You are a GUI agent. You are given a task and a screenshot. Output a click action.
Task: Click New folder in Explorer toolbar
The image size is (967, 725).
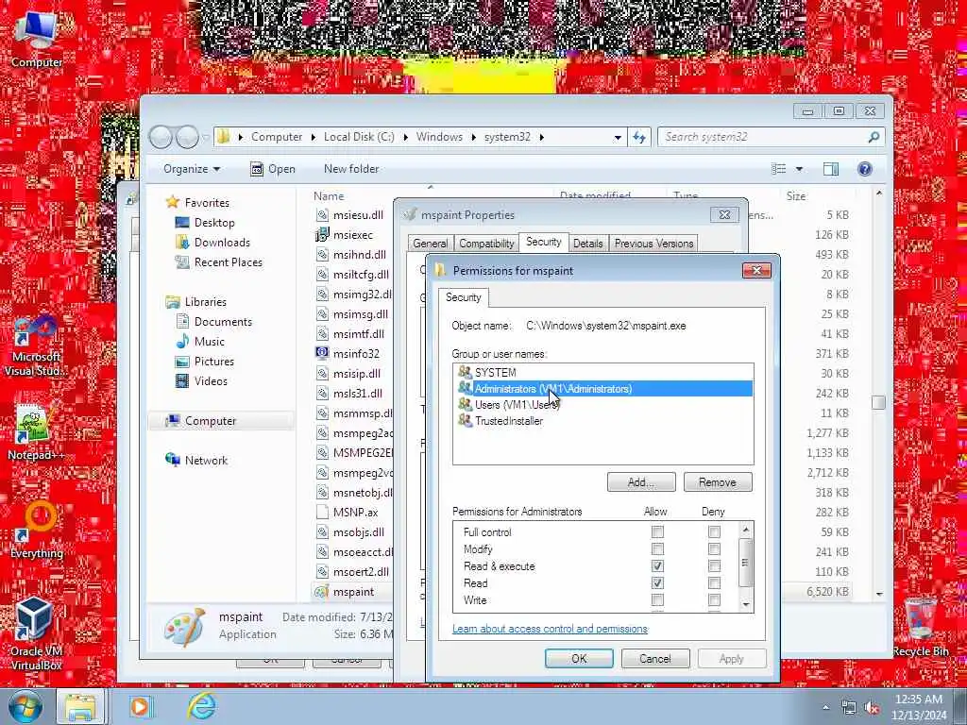(351, 169)
